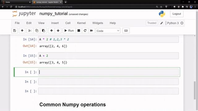Switch to the Home browser tab
198x111 pixels.
point(16,2)
